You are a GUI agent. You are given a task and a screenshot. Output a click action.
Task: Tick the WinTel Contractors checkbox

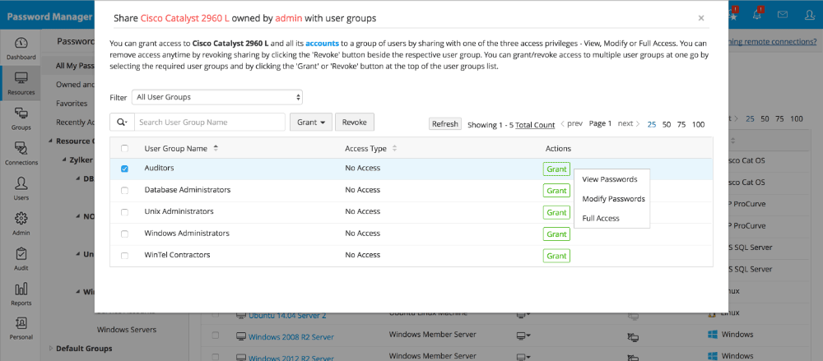click(125, 256)
